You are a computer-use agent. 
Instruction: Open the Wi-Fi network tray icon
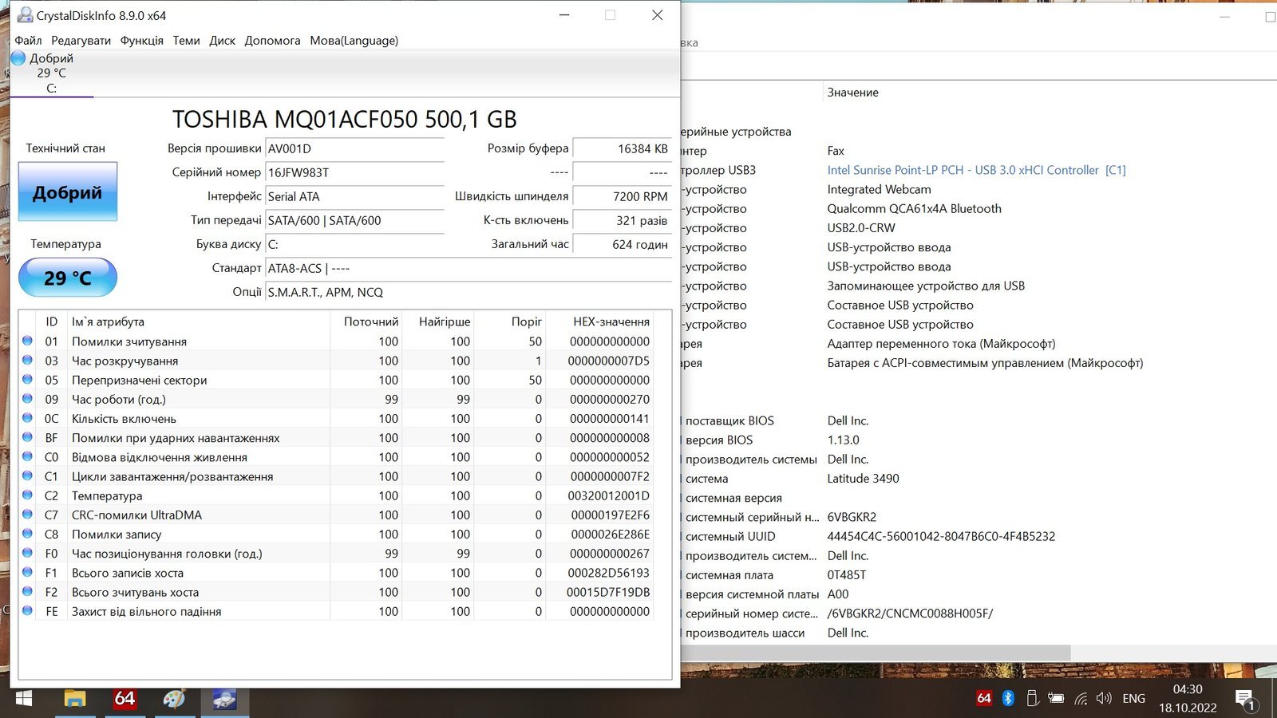pyautogui.click(x=1081, y=698)
